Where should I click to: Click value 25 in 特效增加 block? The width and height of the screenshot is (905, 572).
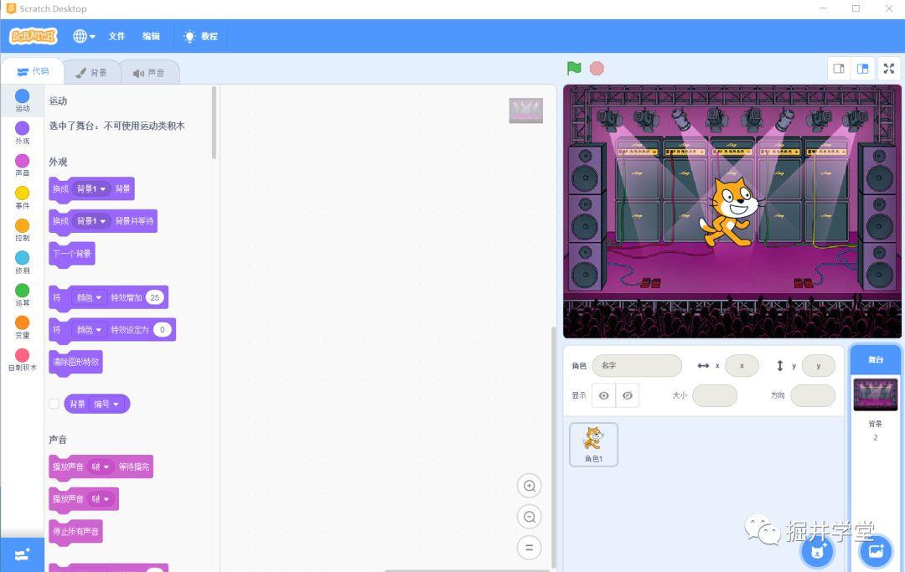155,297
